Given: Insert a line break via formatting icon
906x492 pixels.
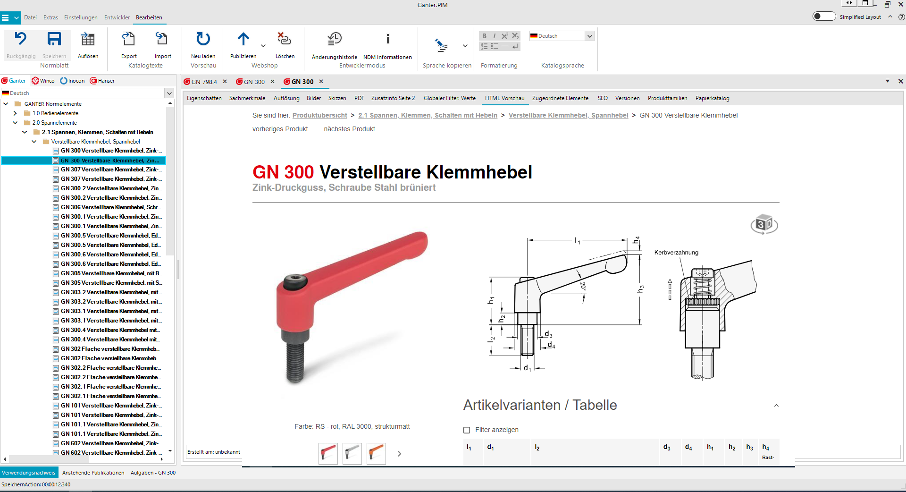Looking at the screenshot, I should click(x=515, y=46).
